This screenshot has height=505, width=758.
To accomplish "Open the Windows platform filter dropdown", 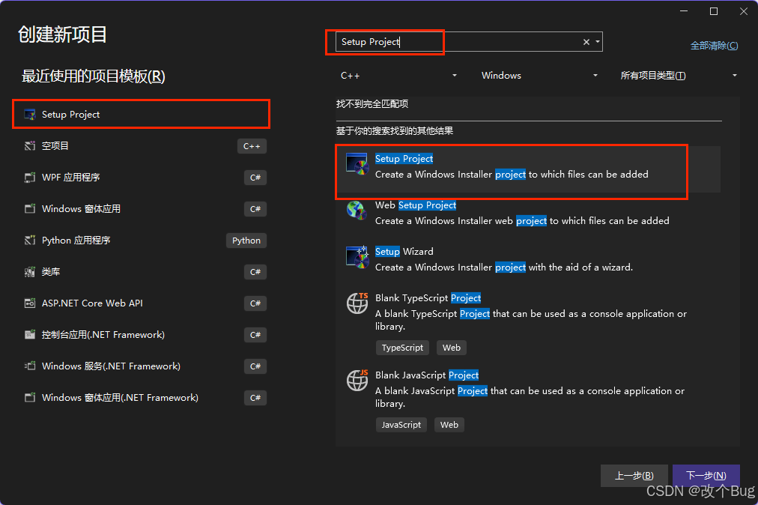I will pyautogui.click(x=539, y=76).
